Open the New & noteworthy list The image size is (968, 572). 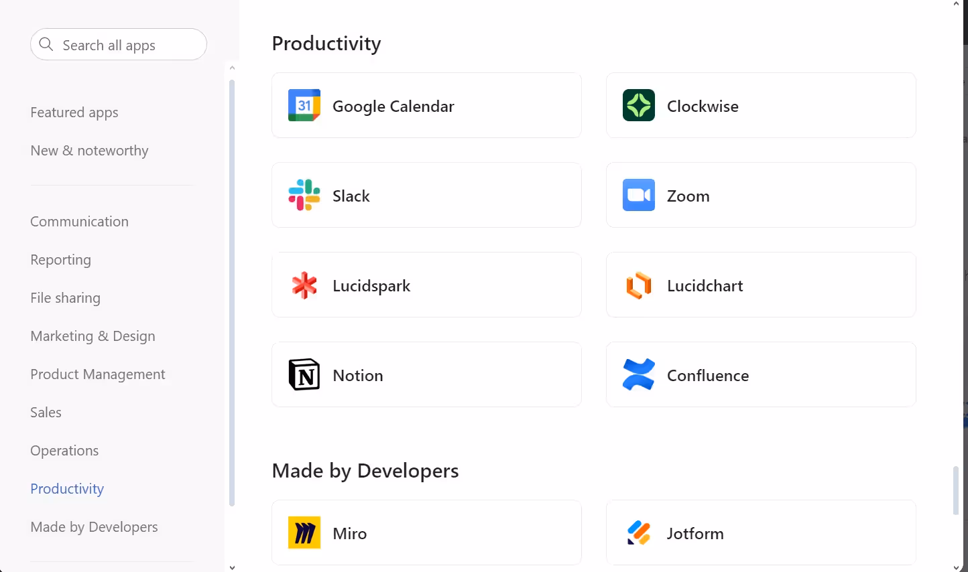[89, 150]
